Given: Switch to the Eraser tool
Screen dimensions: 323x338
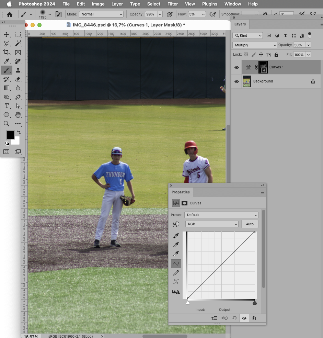Looking at the screenshot, I should pos(18,79).
